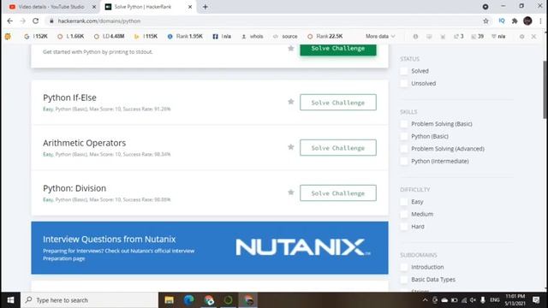Solve Challenge for Python If-Else

[338, 103]
